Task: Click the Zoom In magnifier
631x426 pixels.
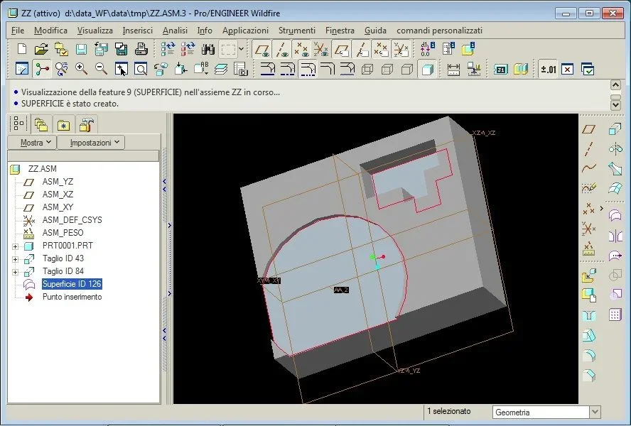Action: [81, 69]
